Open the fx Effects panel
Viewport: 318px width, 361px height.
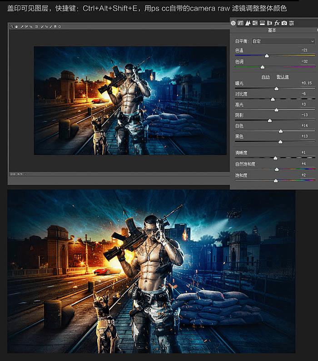point(277,23)
